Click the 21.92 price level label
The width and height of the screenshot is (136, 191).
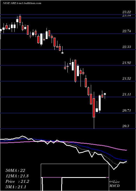(x=126, y=63)
